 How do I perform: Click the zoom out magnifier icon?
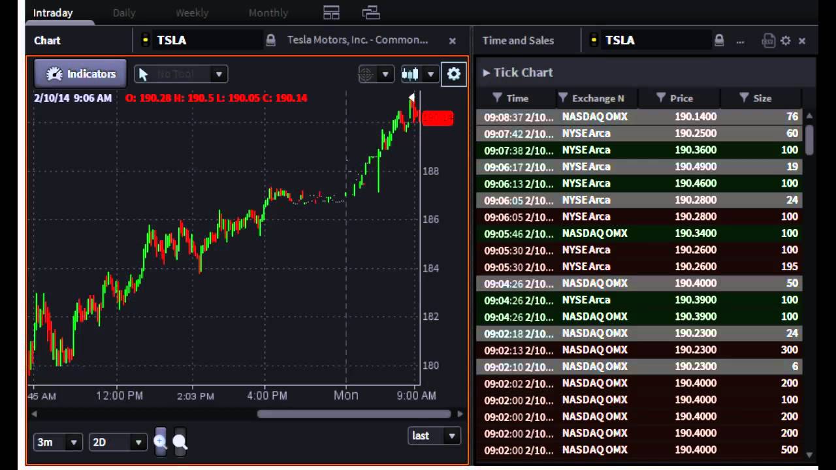[180, 443]
